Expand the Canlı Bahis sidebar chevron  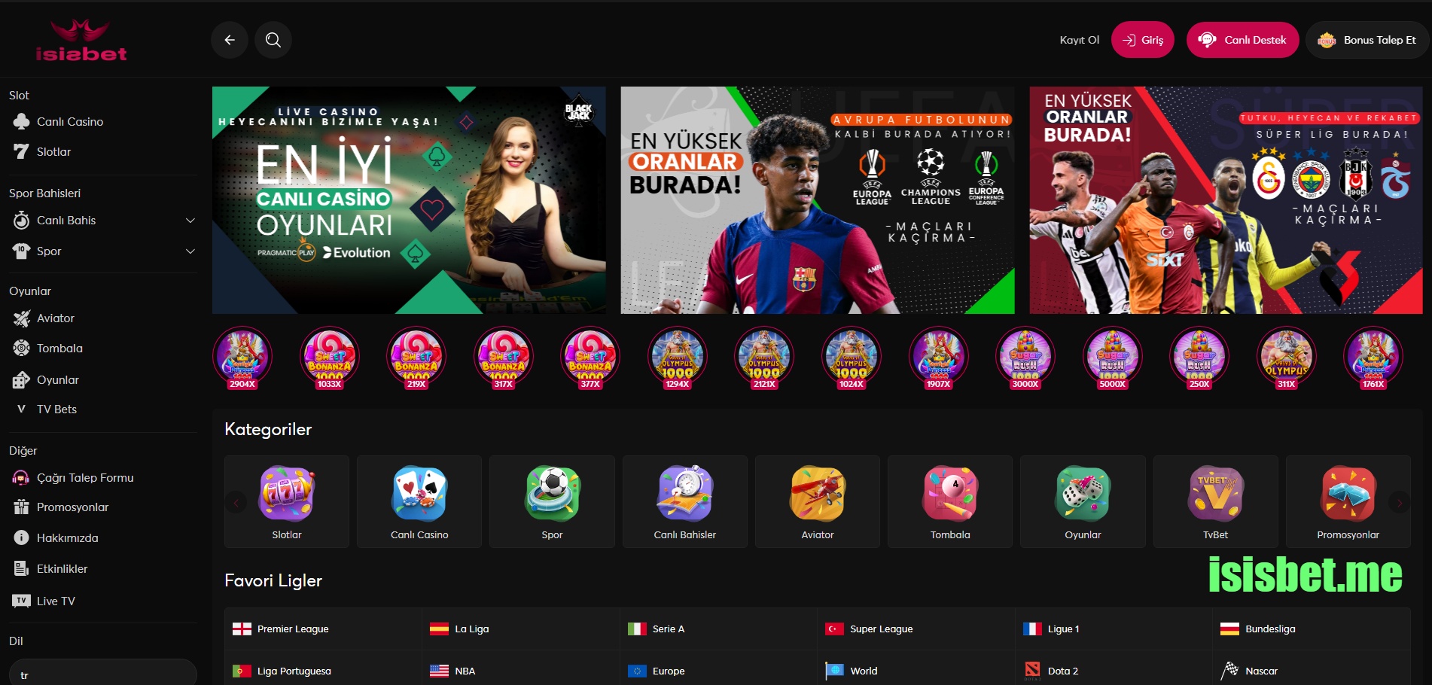pos(190,221)
